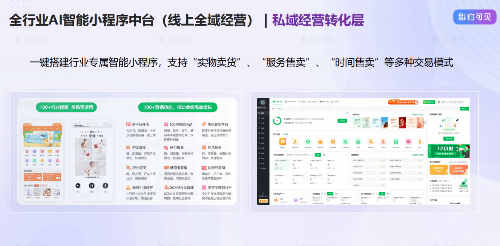Open the 如何快速制作小程序 course card
The image size is (500, 246).
pyautogui.click(x=439, y=169)
